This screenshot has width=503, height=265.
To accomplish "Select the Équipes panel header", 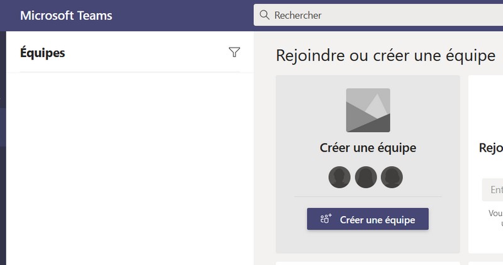I will [x=43, y=53].
